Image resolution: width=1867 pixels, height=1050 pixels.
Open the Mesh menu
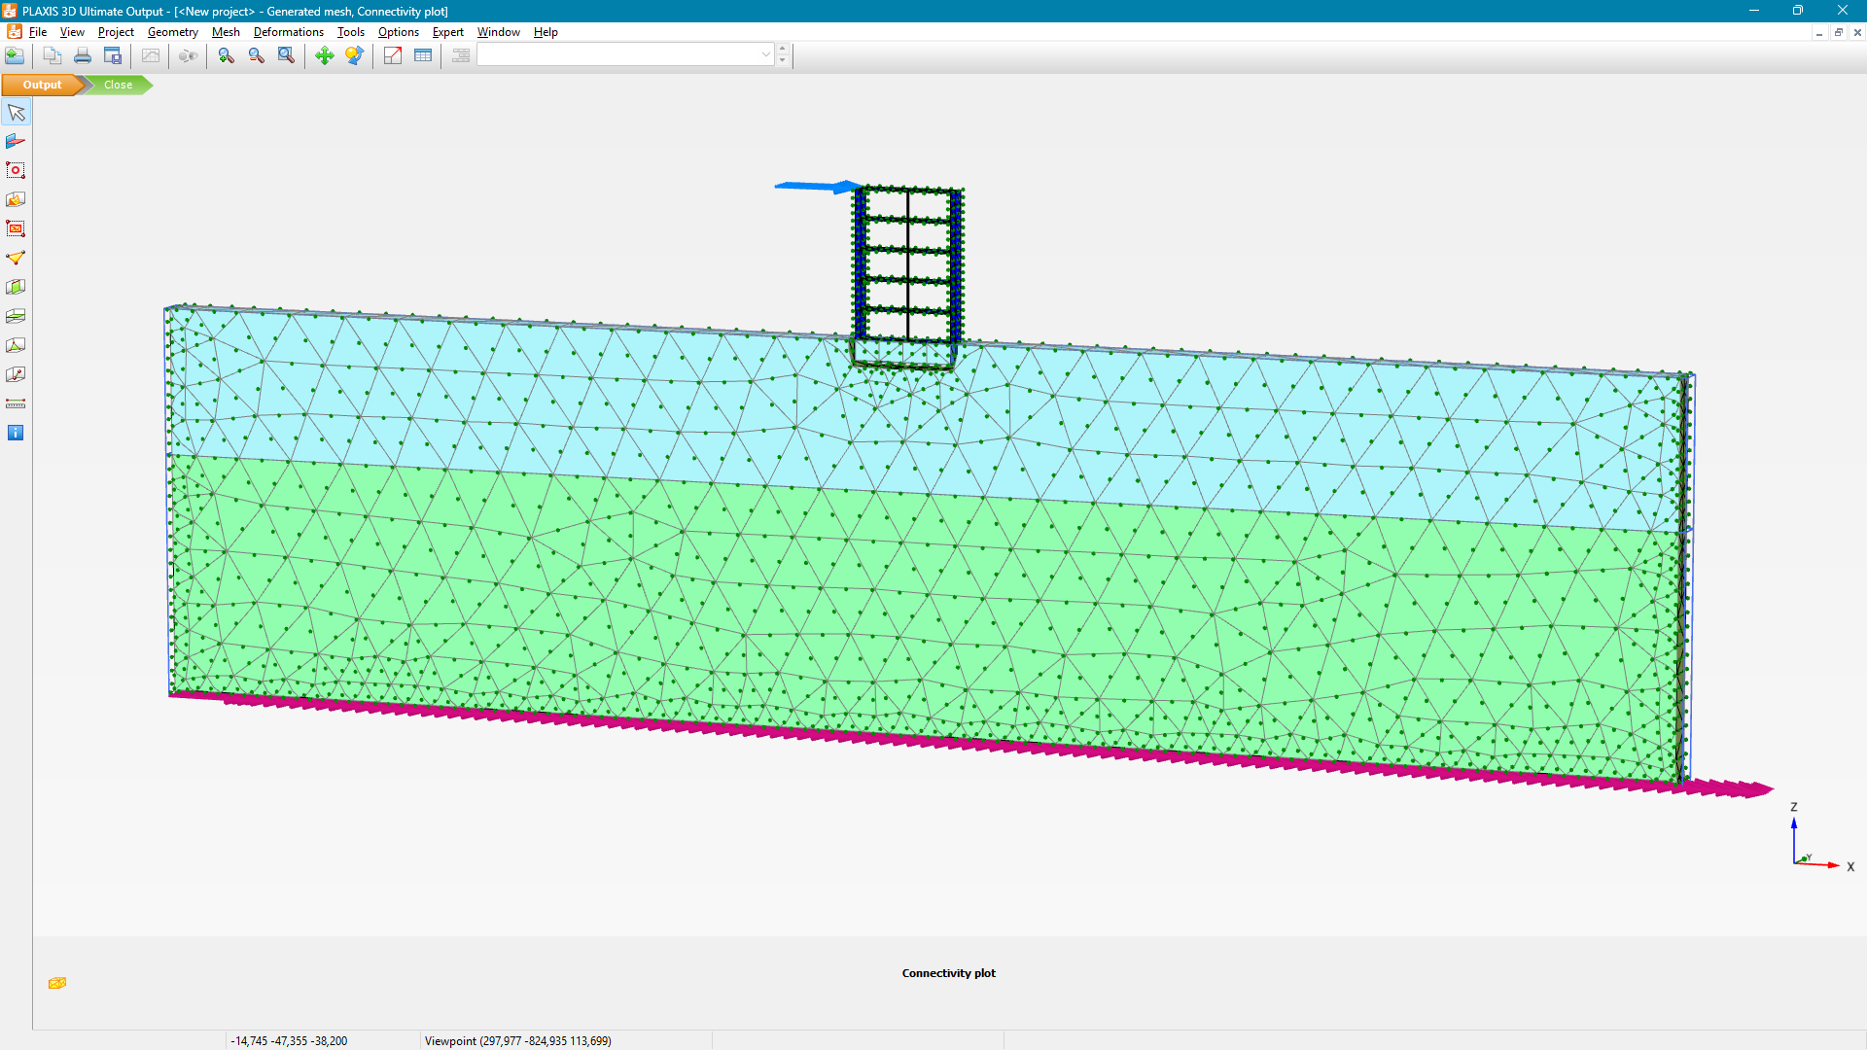[x=226, y=32]
